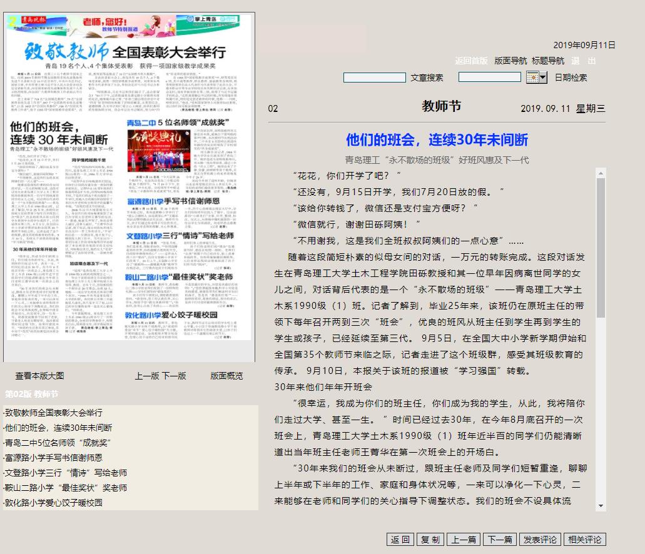Go to previous page with 上一版

point(147,376)
